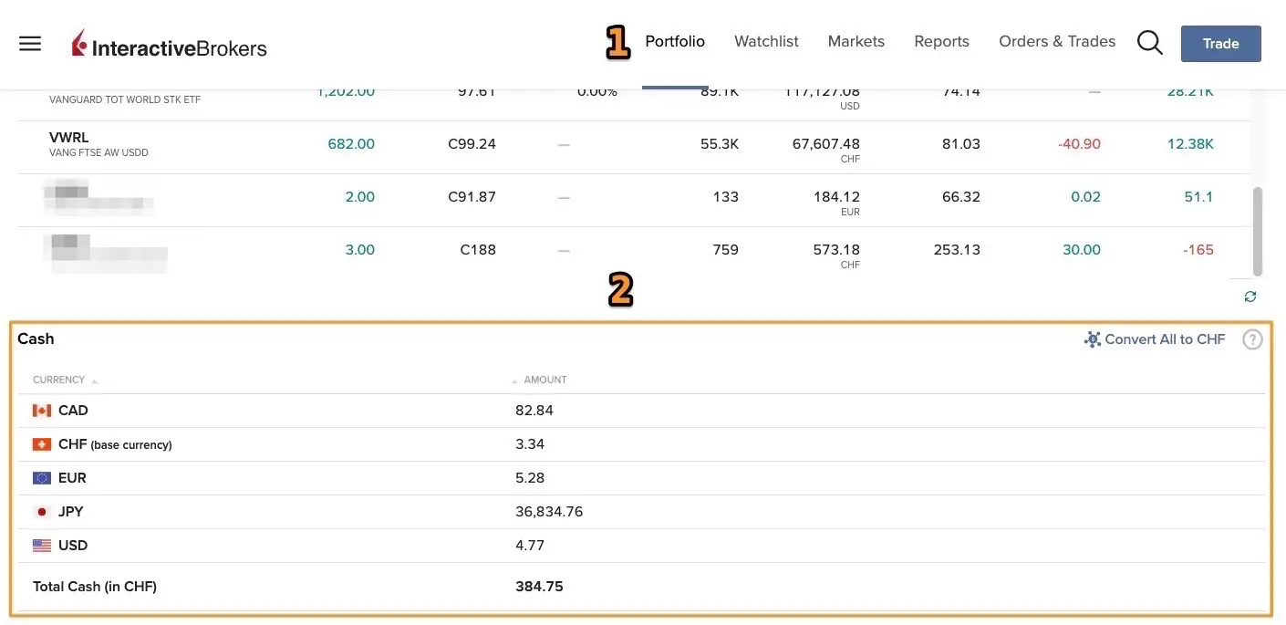Click the Interactive Brokers logo
1286x625 pixels.
(x=170, y=44)
